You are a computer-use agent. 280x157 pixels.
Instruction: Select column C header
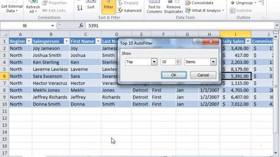pyautogui.click(x=86, y=34)
